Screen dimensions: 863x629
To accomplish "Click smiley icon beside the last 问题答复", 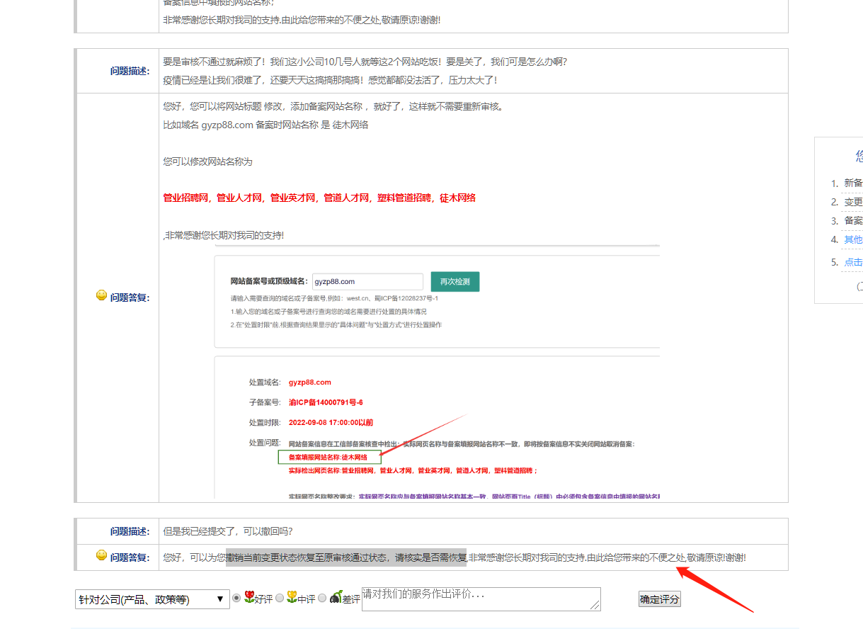I will (x=102, y=556).
